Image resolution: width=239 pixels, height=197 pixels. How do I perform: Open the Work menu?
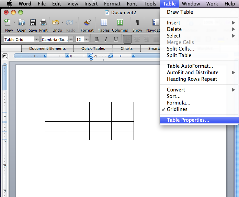click(212, 4)
